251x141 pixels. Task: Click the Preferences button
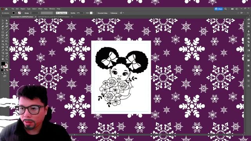114,13
